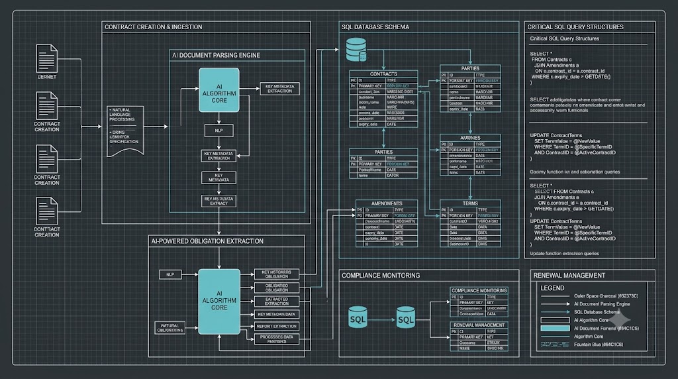
Task: Click the KEY MEYADATA box
Action: point(218,178)
